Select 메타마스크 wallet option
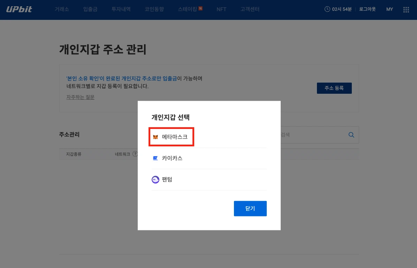 click(209, 137)
